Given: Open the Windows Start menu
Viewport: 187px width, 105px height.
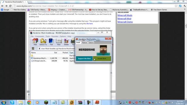Looking at the screenshot, I should (4, 102).
